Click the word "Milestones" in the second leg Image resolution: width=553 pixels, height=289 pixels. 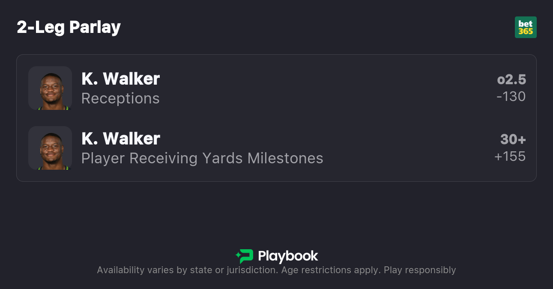tap(285, 158)
